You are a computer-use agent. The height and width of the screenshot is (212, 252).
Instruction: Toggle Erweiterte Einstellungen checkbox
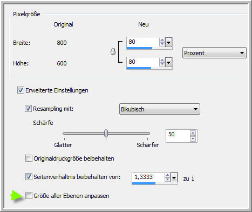(21, 90)
